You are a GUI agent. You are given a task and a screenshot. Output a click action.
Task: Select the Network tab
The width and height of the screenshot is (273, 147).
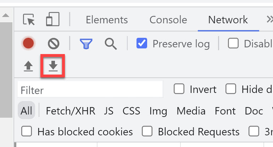(x=228, y=19)
